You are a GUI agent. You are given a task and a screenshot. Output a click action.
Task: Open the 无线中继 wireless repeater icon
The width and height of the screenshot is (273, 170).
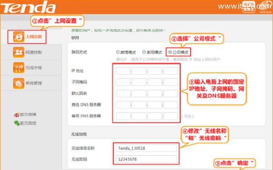[19, 68]
